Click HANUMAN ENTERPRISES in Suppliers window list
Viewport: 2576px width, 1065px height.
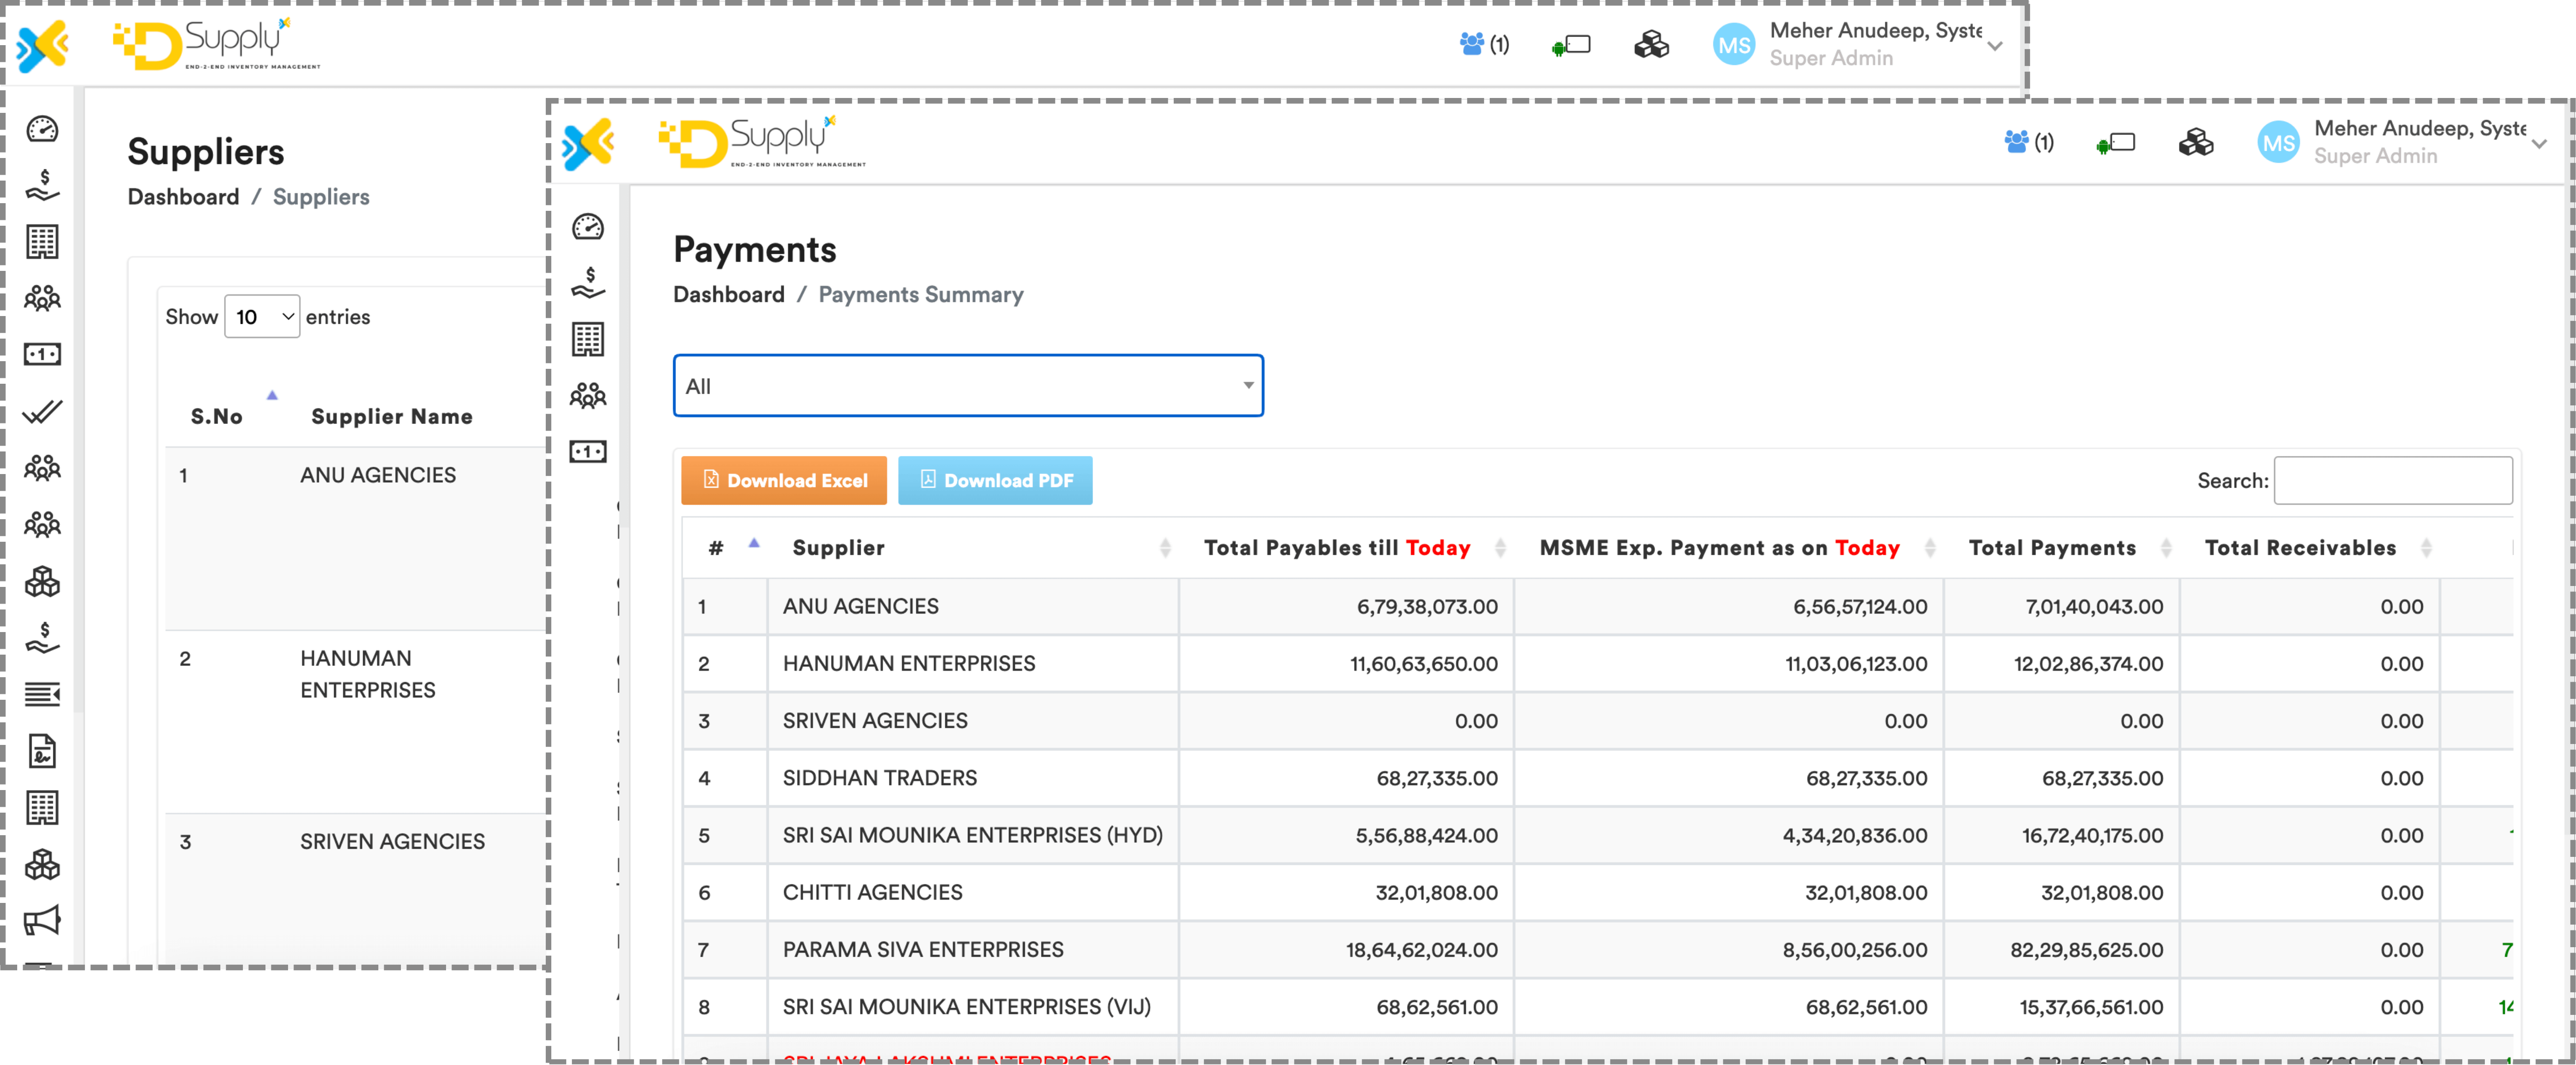coord(368,674)
